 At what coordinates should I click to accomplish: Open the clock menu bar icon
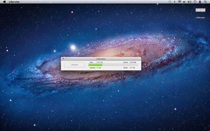pyautogui.click(x=195, y=2)
